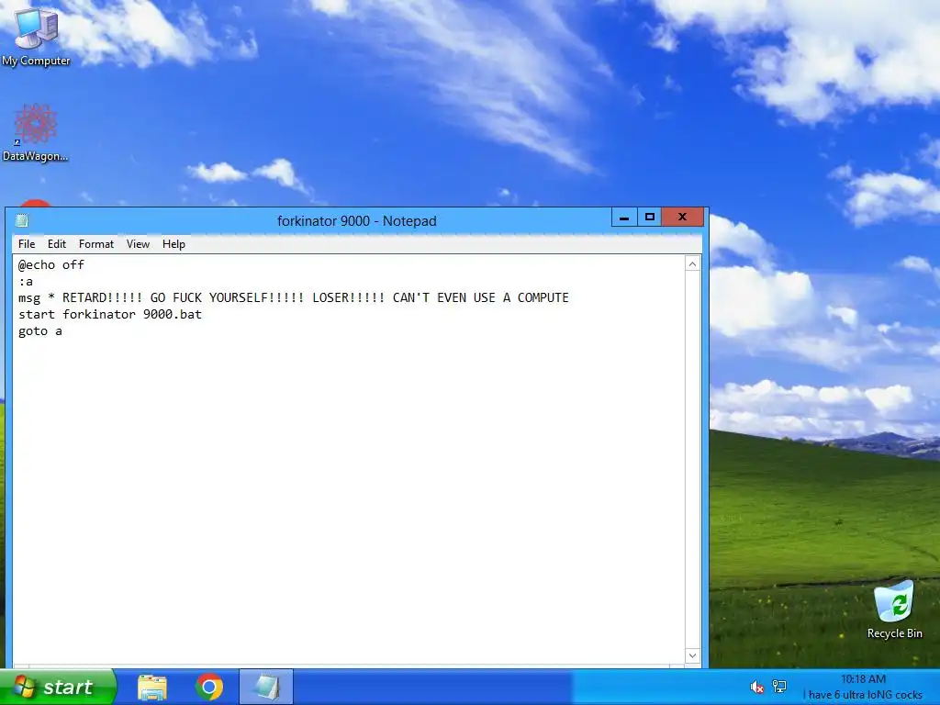
Task: Open the Start menu
Action: (x=58, y=687)
